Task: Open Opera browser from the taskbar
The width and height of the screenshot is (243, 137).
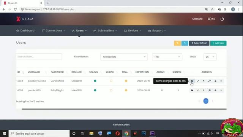Action: [x=117, y=134]
